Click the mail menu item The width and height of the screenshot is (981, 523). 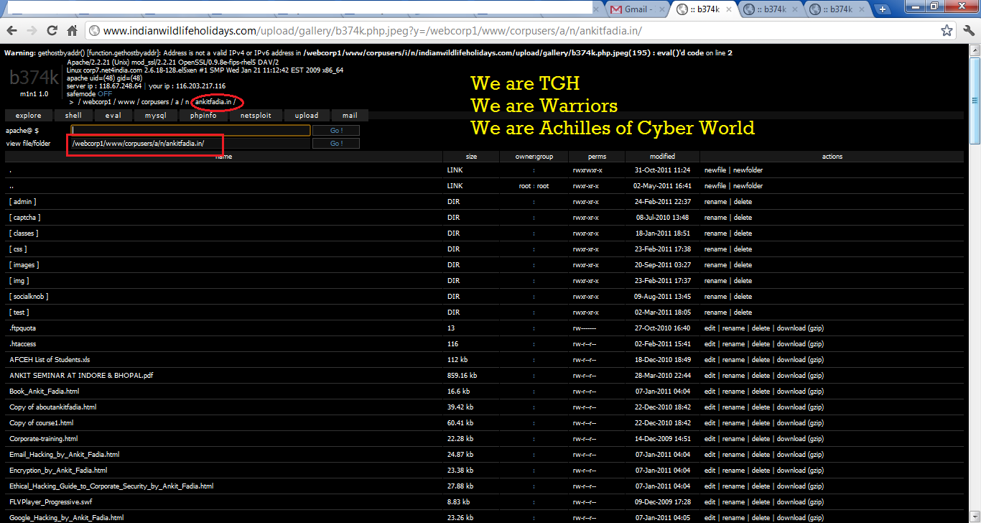pos(350,116)
